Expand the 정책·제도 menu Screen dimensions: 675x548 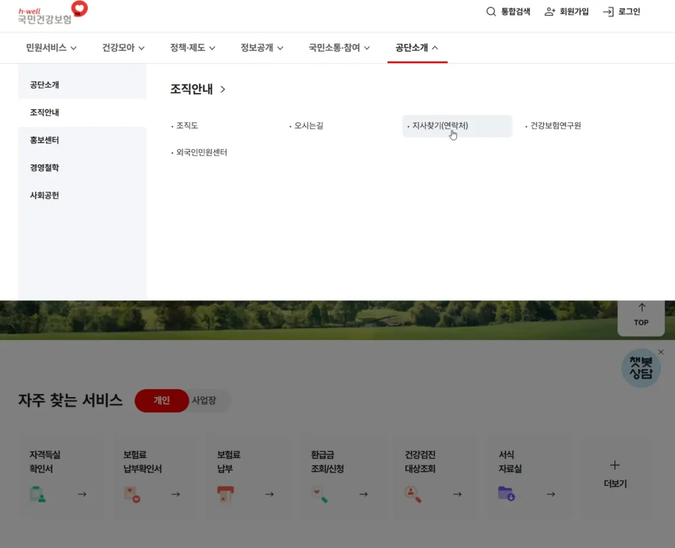192,47
